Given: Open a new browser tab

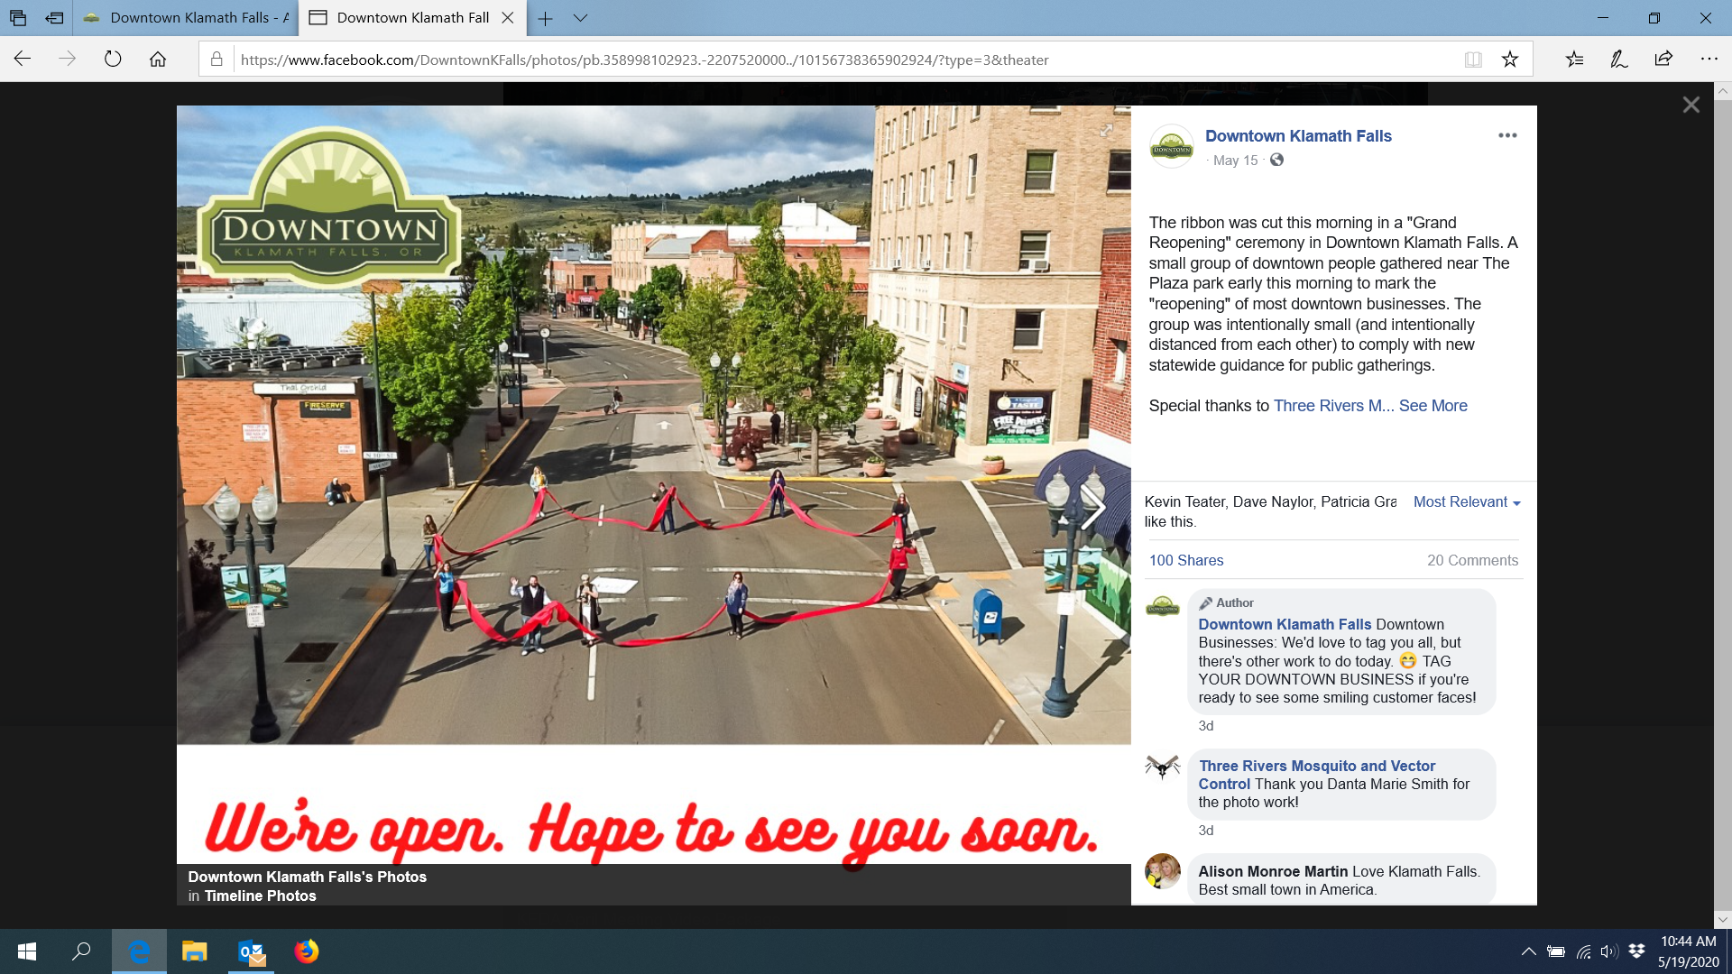Looking at the screenshot, I should (x=545, y=18).
